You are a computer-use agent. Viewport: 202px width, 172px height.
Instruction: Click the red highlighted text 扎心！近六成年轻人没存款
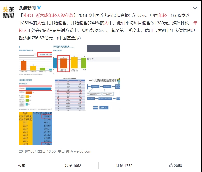[x=48, y=15]
